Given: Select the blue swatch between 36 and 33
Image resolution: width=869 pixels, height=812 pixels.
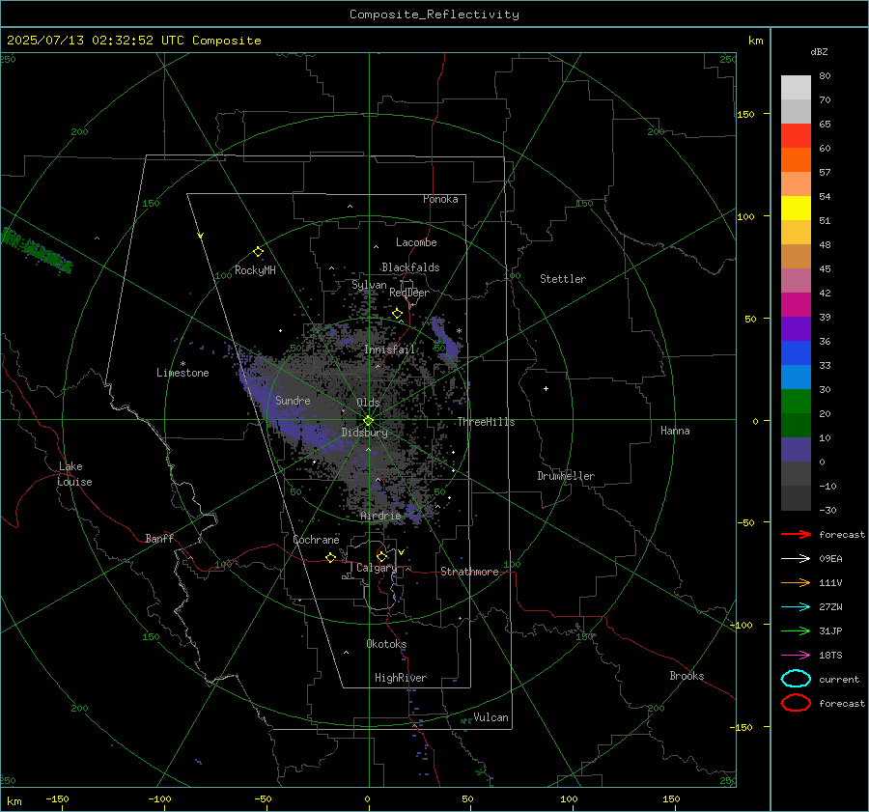Looking at the screenshot, I should click(796, 353).
